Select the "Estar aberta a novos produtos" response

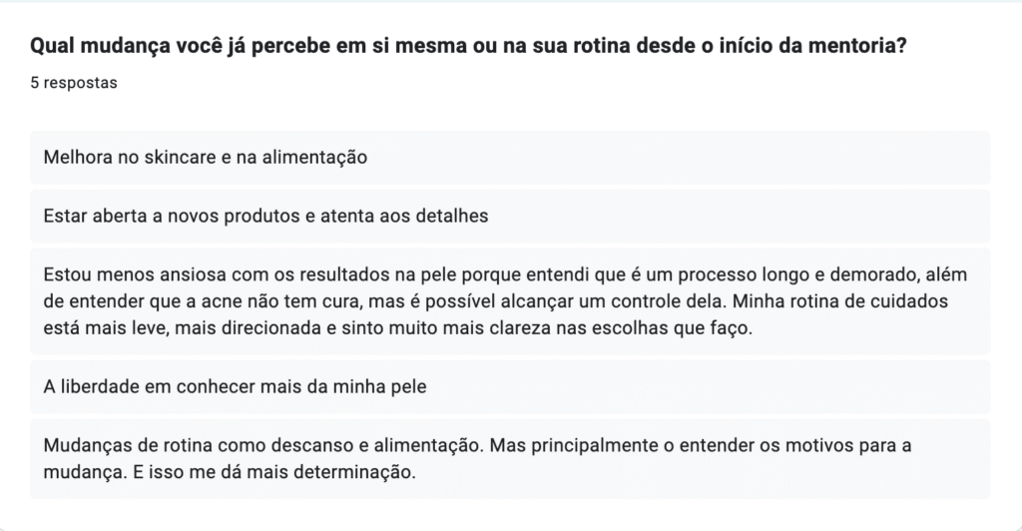266,216
